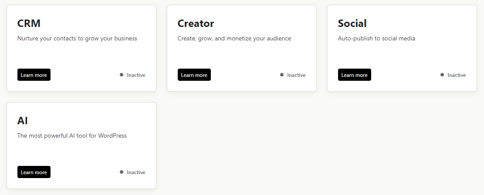484x195 pixels.
Task: Click the Inactive label on Creator card
Action: (x=296, y=75)
